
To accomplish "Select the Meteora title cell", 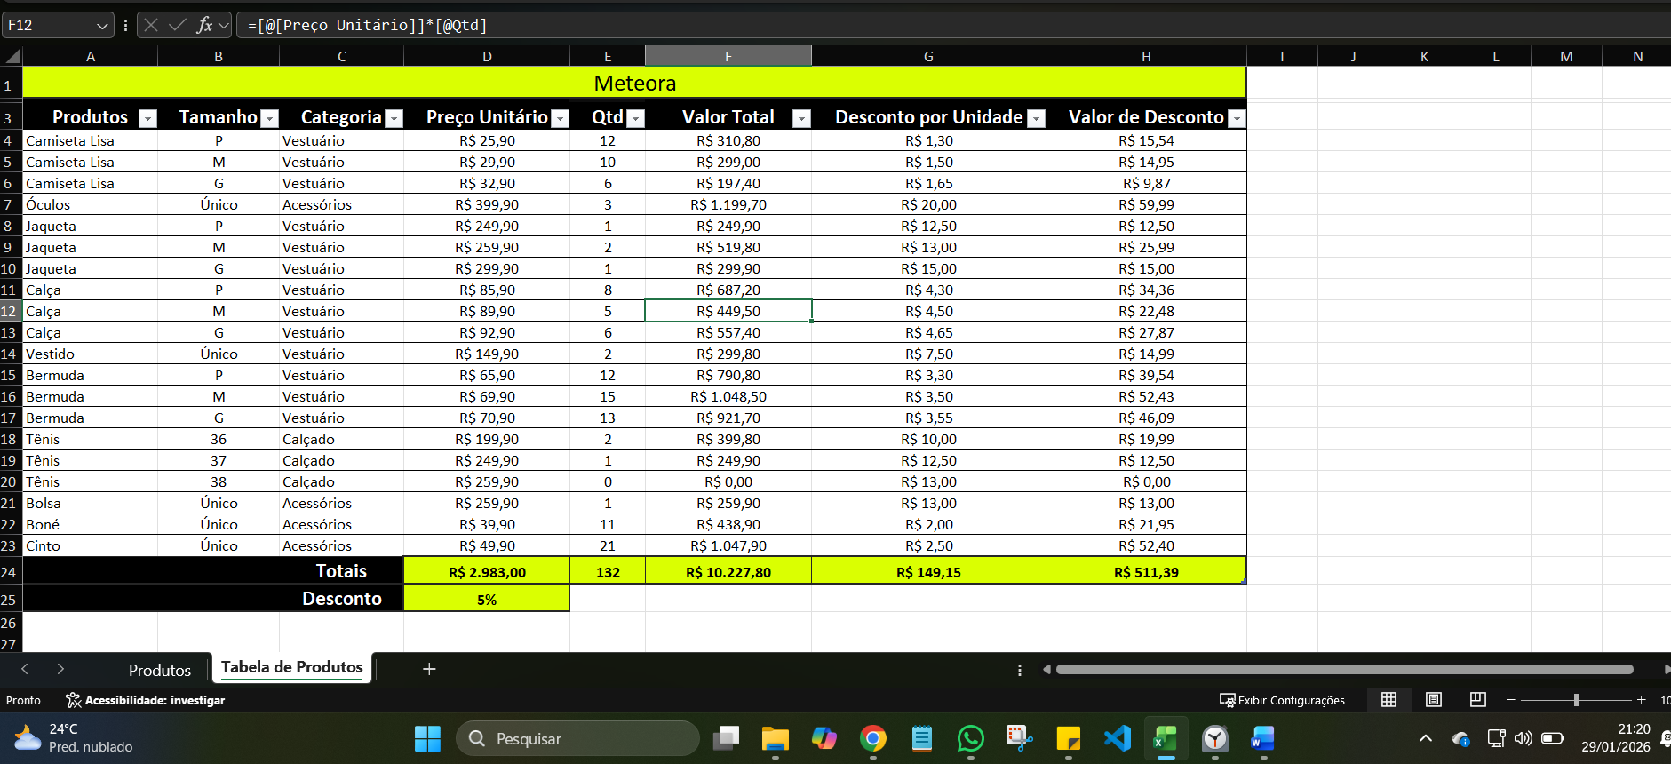I will click(634, 83).
